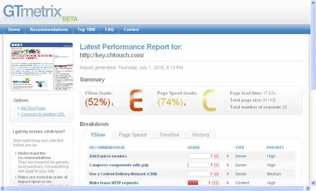Click the large Page Speed grade C letter
The width and height of the screenshot is (316, 191).
pos(209,100)
